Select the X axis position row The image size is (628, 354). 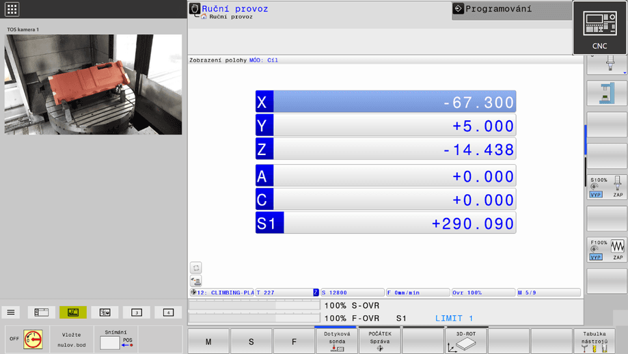coord(385,102)
